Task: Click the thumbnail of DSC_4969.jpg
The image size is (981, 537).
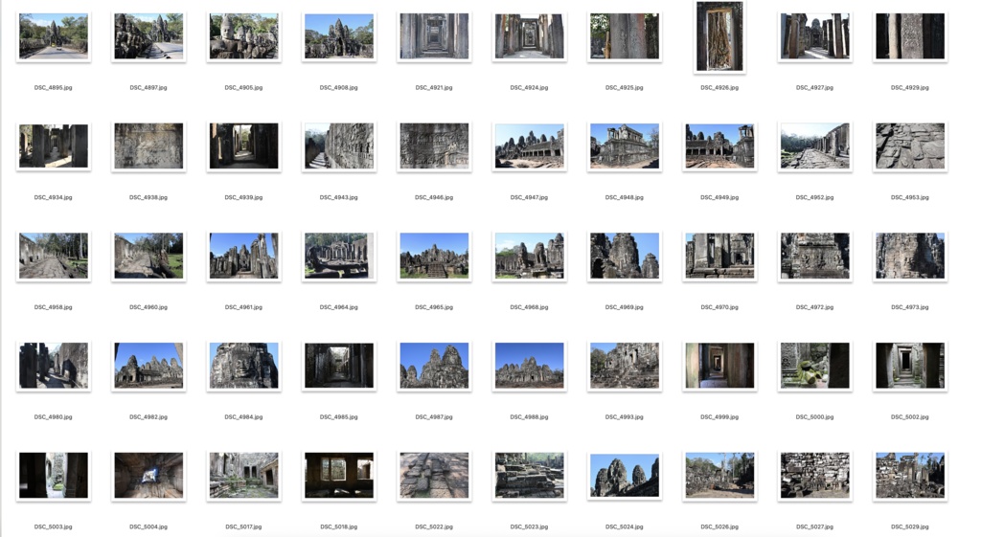Action: coord(624,256)
